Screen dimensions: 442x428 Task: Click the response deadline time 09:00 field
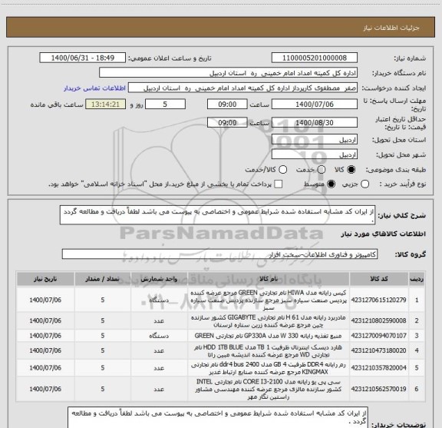point(227,105)
